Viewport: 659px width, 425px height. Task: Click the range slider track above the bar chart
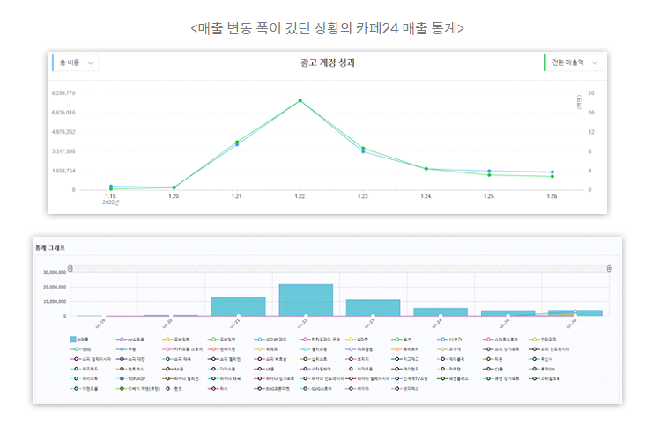339,268
